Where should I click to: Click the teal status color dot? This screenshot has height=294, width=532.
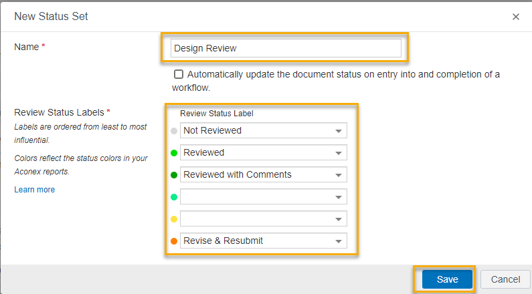[174, 197]
